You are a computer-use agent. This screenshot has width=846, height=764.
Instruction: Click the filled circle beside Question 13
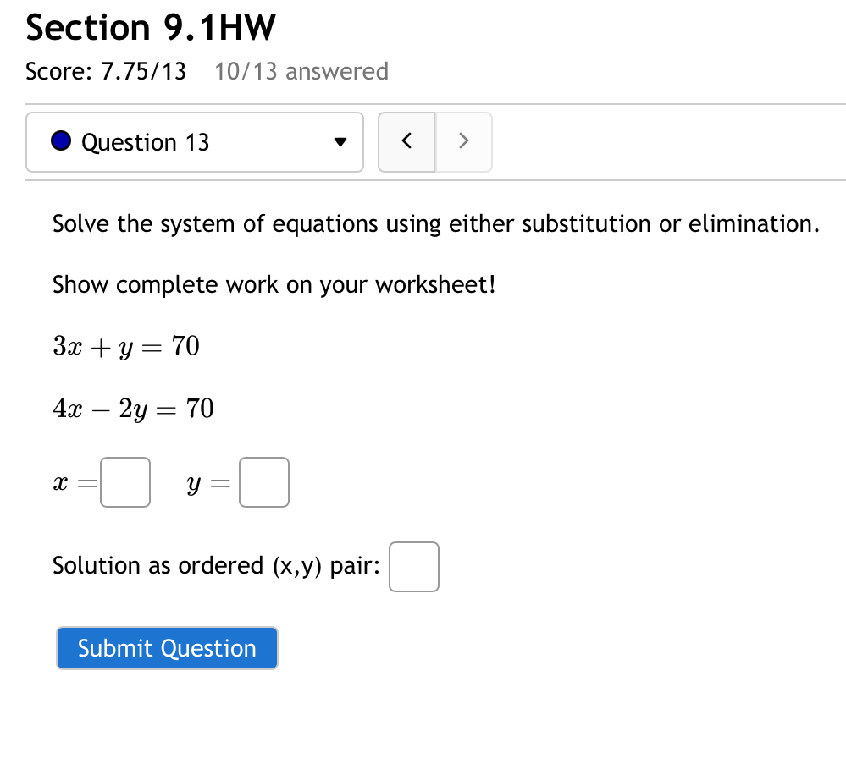tap(60, 140)
